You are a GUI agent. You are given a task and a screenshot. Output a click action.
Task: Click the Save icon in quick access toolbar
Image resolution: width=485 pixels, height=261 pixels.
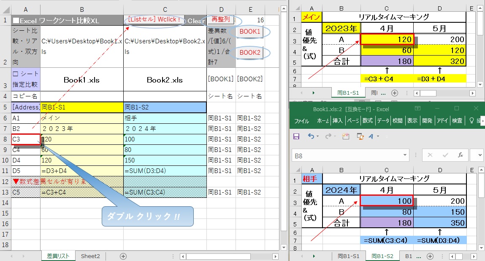click(x=296, y=136)
